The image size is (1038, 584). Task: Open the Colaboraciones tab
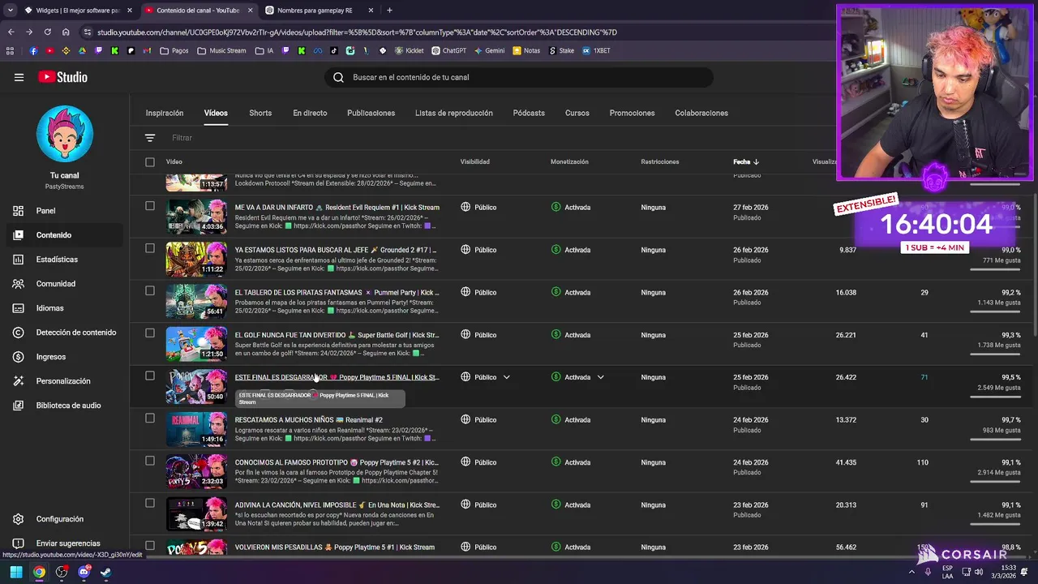(x=701, y=114)
